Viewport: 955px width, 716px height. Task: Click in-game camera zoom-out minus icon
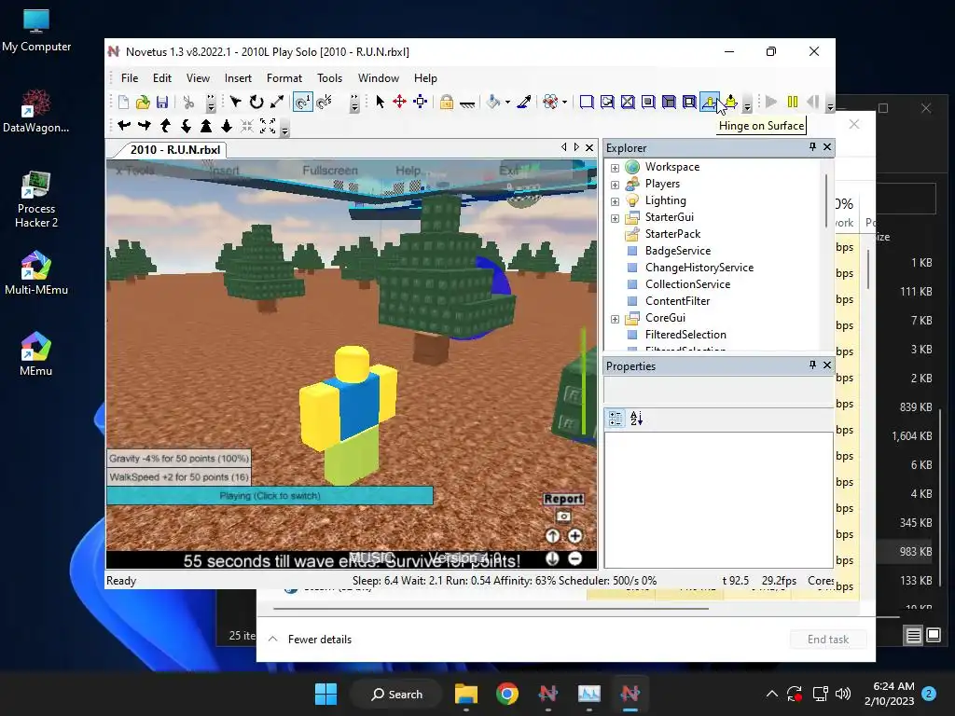coord(574,558)
